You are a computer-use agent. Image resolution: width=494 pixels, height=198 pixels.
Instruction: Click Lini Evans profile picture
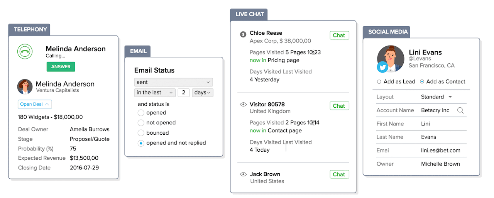[391, 58]
